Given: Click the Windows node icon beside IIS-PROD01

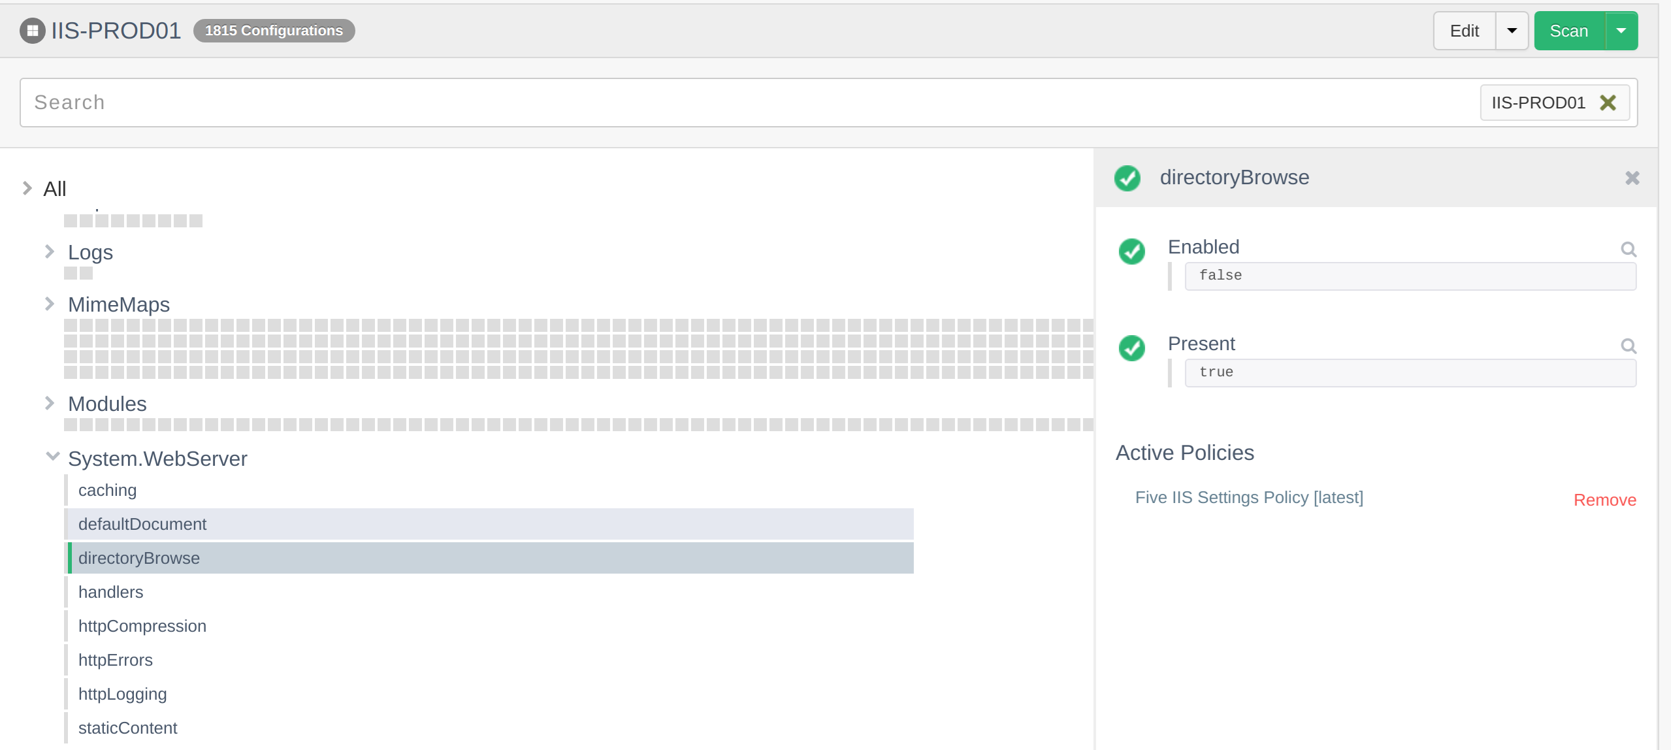Looking at the screenshot, I should point(32,31).
